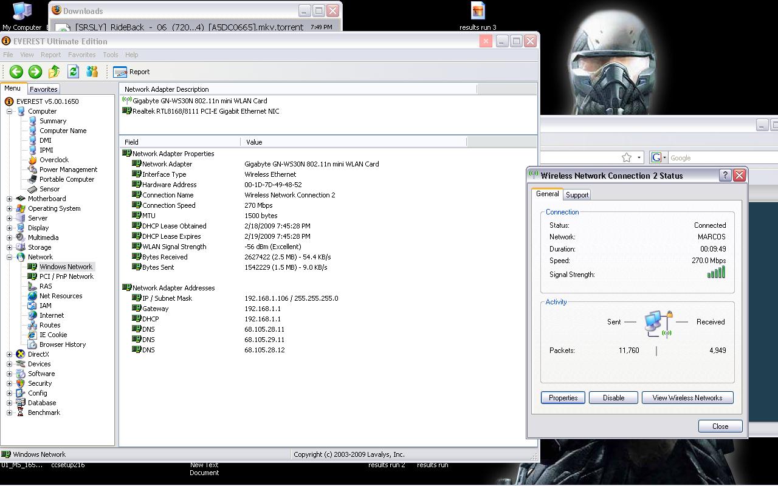
Task: Collapse the Computer tree node
Action: [10, 111]
